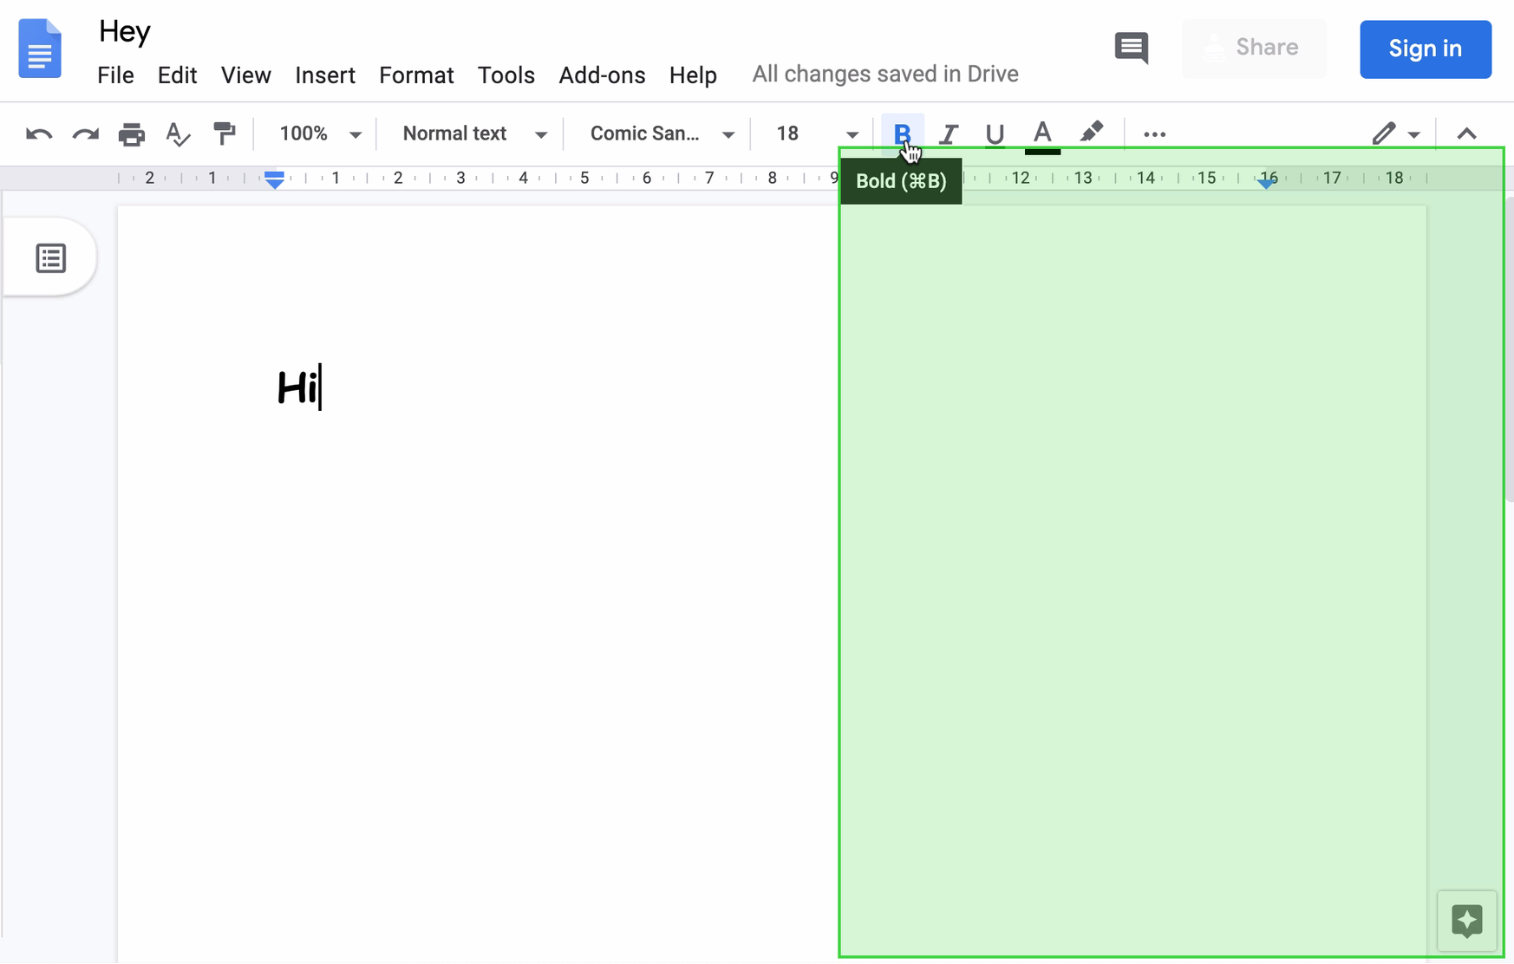This screenshot has height=964, width=1514.
Task: Click the Docs home document icon
Action: point(40,49)
